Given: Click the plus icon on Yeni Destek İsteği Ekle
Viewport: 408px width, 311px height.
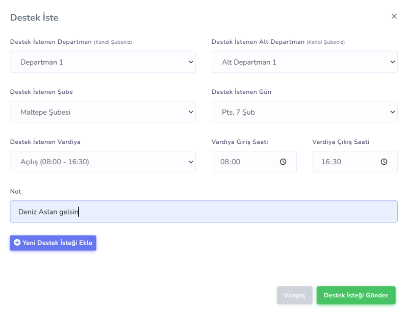Looking at the screenshot, I should (17, 243).
